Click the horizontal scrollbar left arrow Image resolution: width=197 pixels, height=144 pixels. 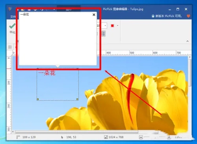13,131
